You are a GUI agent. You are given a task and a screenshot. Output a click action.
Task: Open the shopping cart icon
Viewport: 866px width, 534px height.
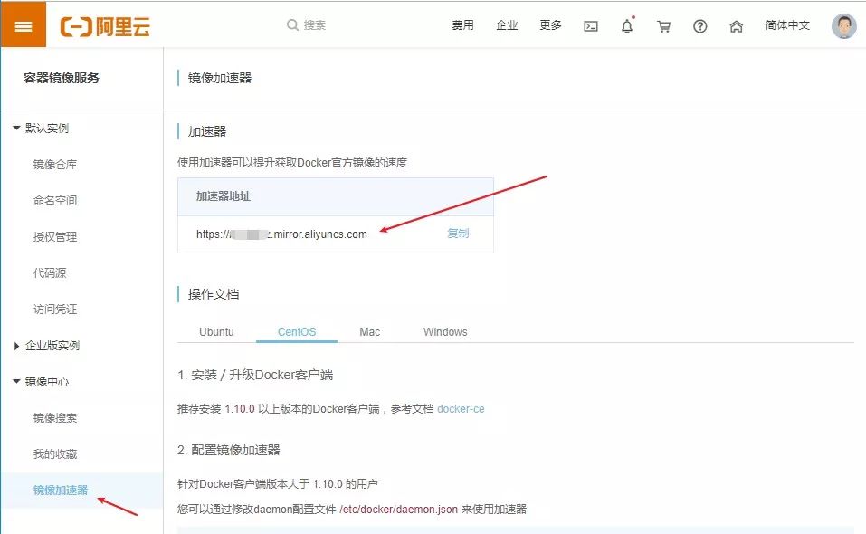click(663, 26)
